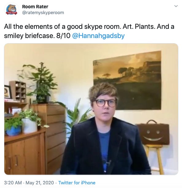Image resolution: width=182 pixels, height=188 pixels.
Task: Open the @Hannahgadsby mention link
Action: click(x=98, y=36)
